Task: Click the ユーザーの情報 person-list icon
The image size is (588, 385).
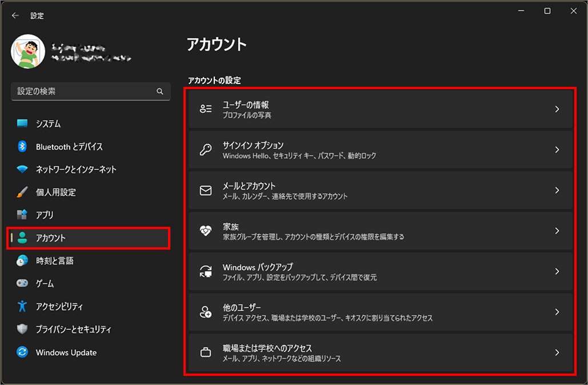Action: click(x=206, y=109)
